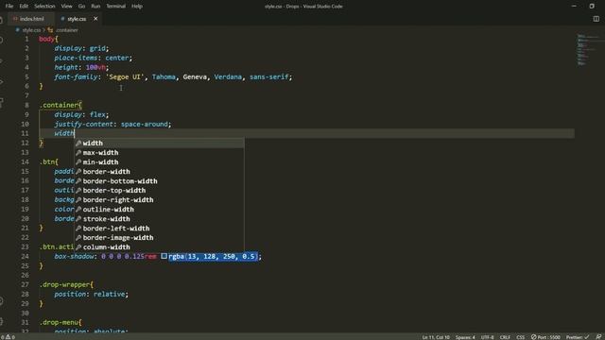The image size is (605, 340).
Task: Click '.drop-wrapper{' selector line
Action: pyautogui.click(x=66, y=284)
